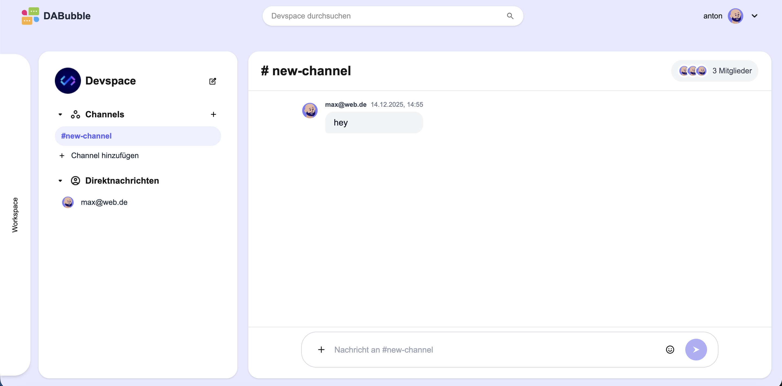Toggle the Workspace sidebar menu

[15, 215]
